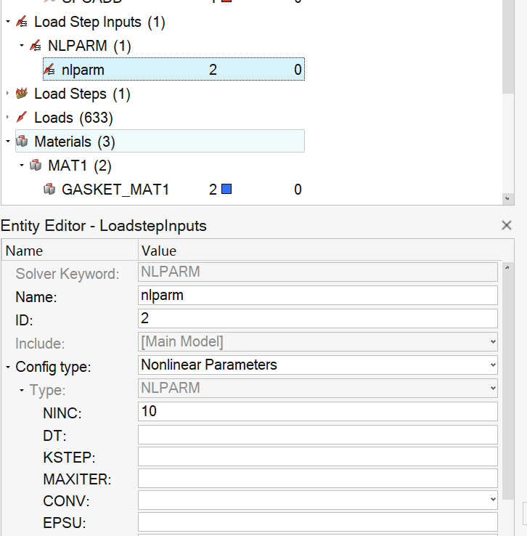Click the Name field containing nlparm
527x536 pixels.
317,296
